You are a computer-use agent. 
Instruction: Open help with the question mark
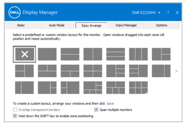[168, 13]
